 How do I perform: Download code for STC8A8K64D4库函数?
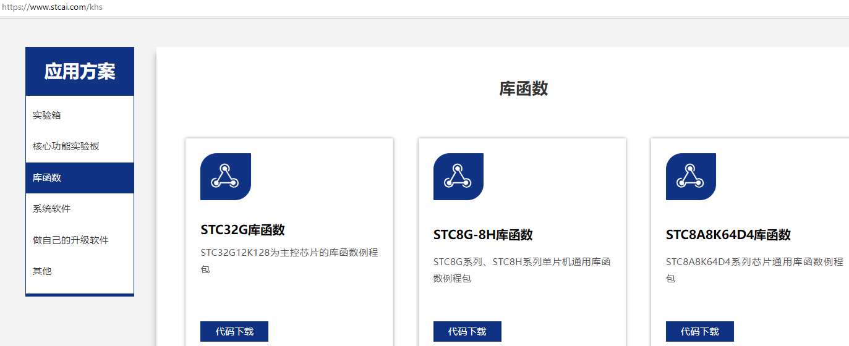point(700,331)
